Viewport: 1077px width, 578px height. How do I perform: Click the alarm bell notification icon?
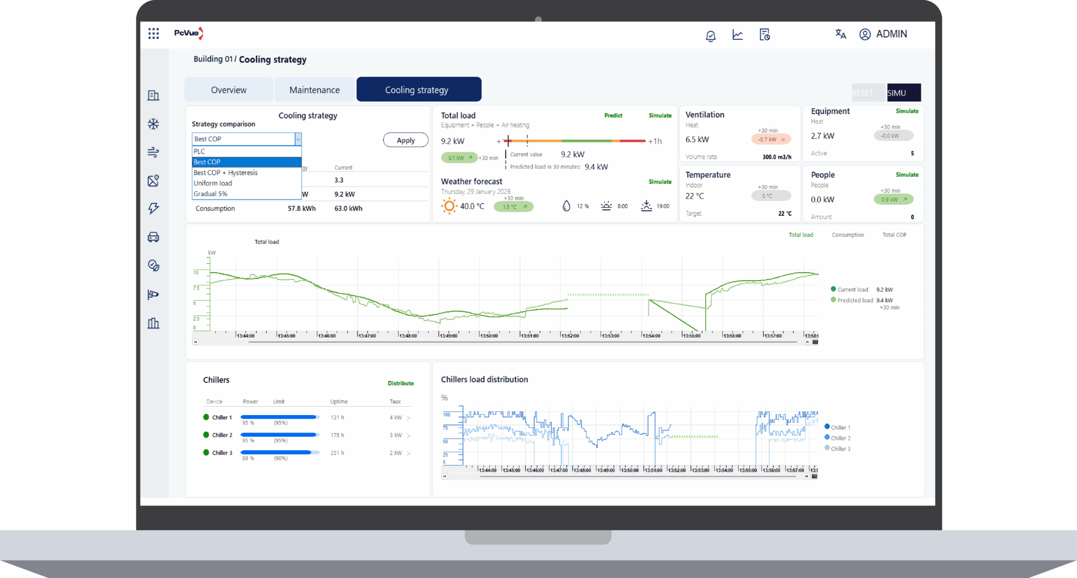click(x=710, y=35)
